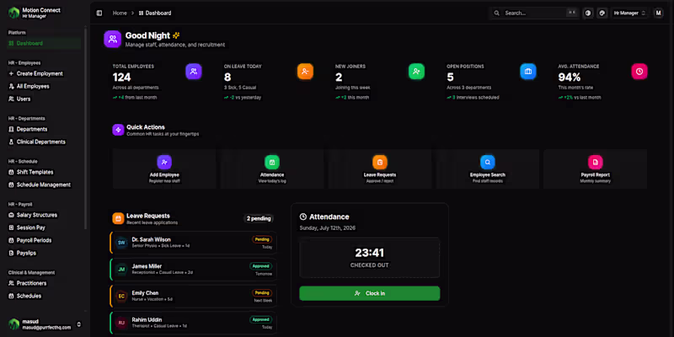Click the Quick Actions lightning icon
674x337 pixels.
pyautogui.click(x=118, y=130)
